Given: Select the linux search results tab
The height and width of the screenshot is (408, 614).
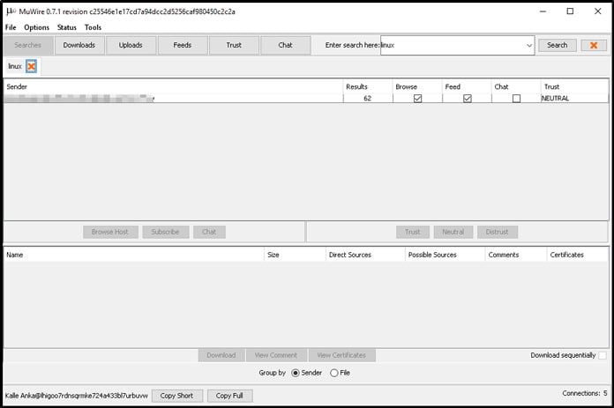Looking at the screenshot, I should click(15, 66).
